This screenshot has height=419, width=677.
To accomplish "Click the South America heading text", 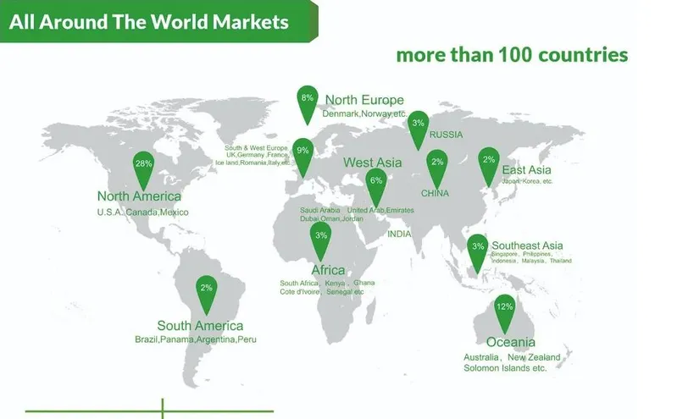I will 200,326.
